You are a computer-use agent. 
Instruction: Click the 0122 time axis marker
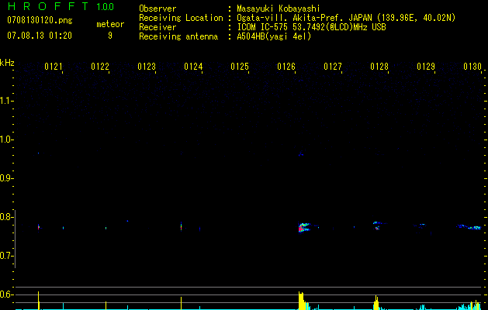click(100, 67)
